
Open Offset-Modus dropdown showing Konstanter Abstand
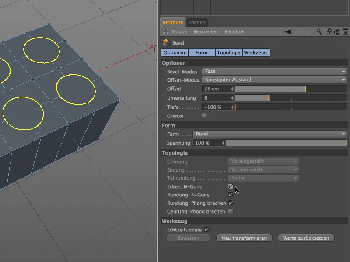coord(274,80)
